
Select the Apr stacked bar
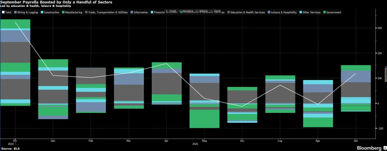point(167,83)
